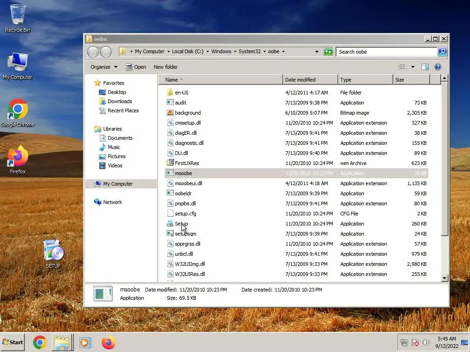Expand the arrow after Windows breadcrumb
The height and width of the screenshot is (352, 470).
coord(235,51)
